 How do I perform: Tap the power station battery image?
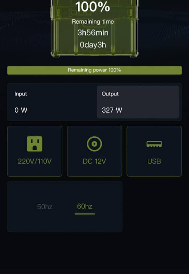pyautogui.click(x=94, y=28)
